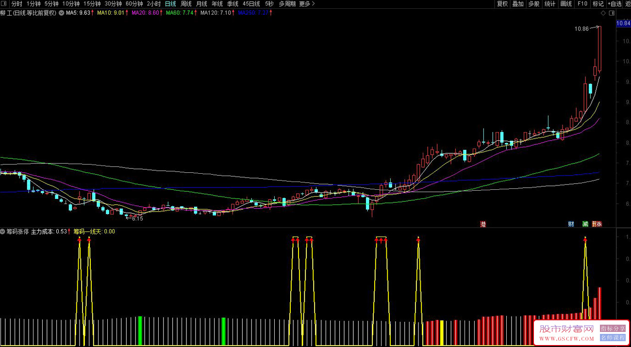Click the MA10: 9.01 value label
Image resolution: width=631 pixels, height=347 pixels.
111,13
